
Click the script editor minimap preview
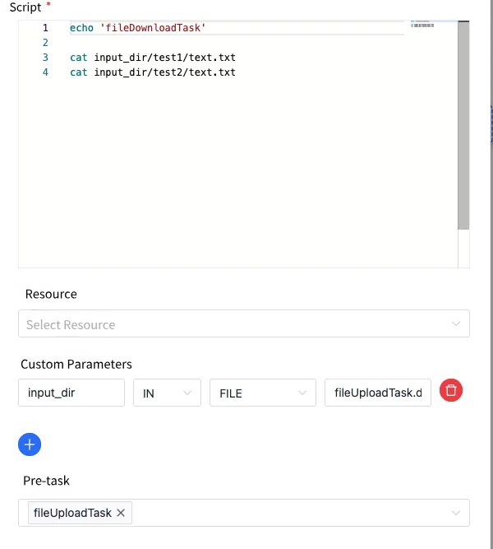[422, 24]
